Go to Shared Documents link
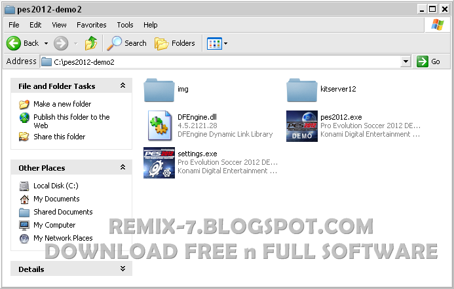Image resolution: width=454 pixels, height=289 pixels. coord(63,212)
